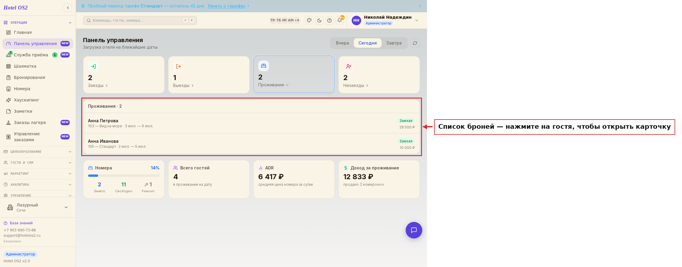Click the Узнать о тарифах link
The width and height of the screenshot is (682, 267).
click(227, 6)
